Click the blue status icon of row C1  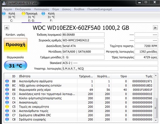point(7,98)
